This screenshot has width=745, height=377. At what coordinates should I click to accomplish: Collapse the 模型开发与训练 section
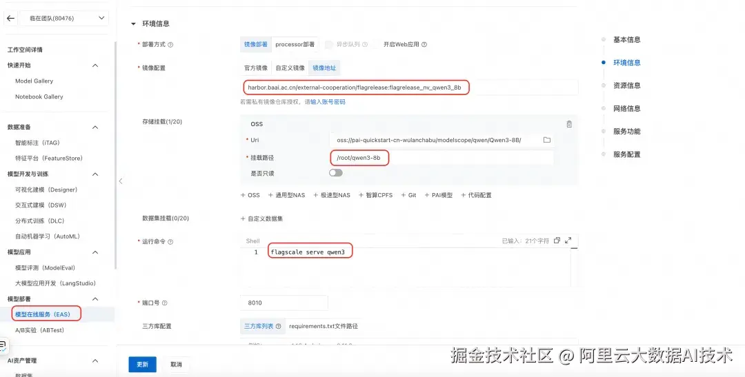coord(95,174)
